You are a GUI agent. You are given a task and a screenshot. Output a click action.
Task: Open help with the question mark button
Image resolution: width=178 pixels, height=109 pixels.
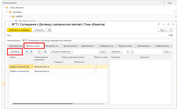click(x=171, y=30)
